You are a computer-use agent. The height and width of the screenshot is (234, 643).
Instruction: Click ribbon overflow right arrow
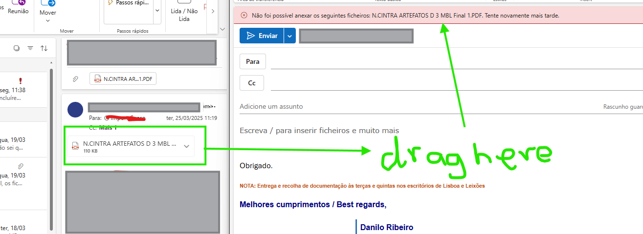pyautogui.click(x=212, y=11)
